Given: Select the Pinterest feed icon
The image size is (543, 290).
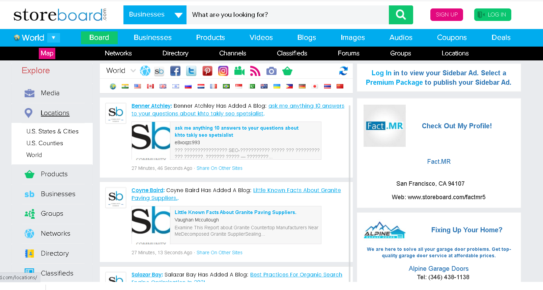Looking at the screenshot, I should point(207,71).
